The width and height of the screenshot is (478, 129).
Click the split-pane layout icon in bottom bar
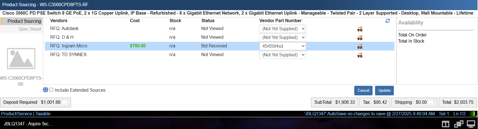[445, 124]
